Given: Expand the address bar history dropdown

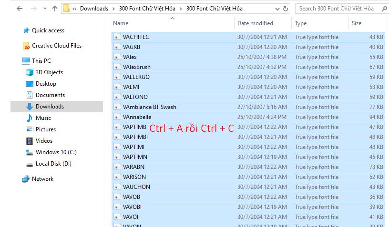Looking at the screenshot, I should tap(277, 9).
